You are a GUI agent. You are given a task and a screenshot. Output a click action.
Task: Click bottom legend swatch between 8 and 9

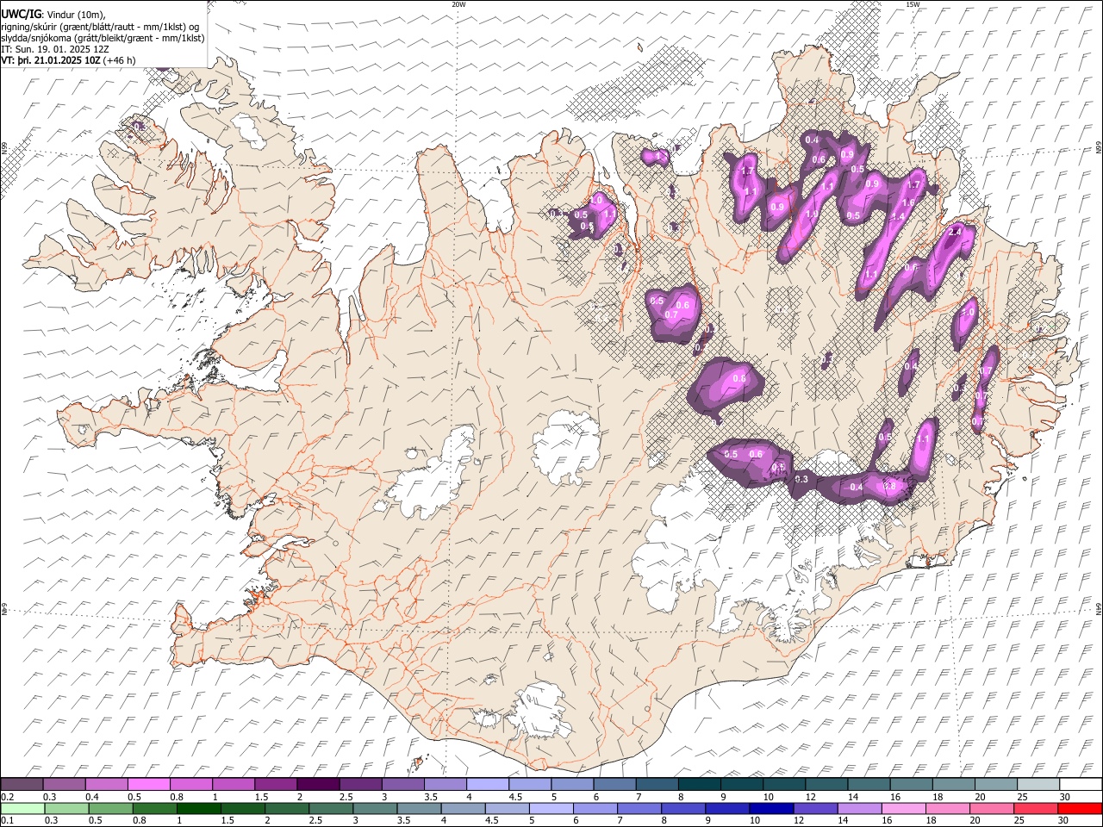(683, 808)
